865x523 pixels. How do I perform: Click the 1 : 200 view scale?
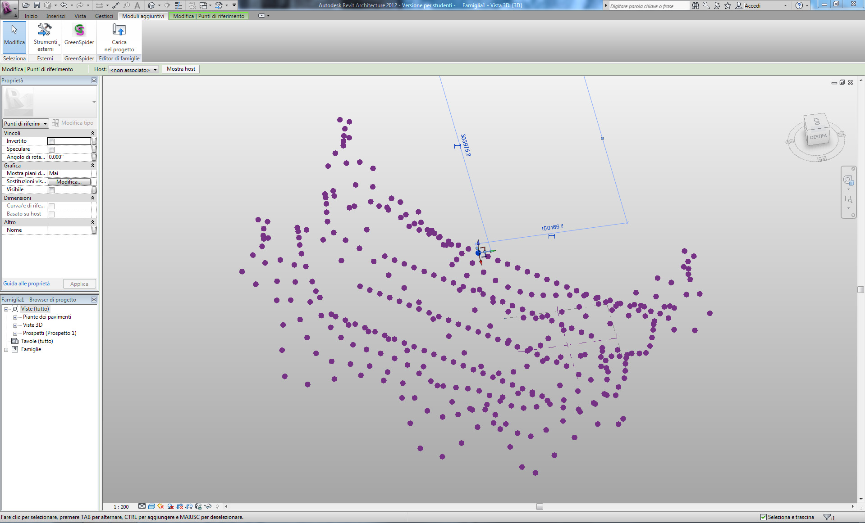[121, 507]
